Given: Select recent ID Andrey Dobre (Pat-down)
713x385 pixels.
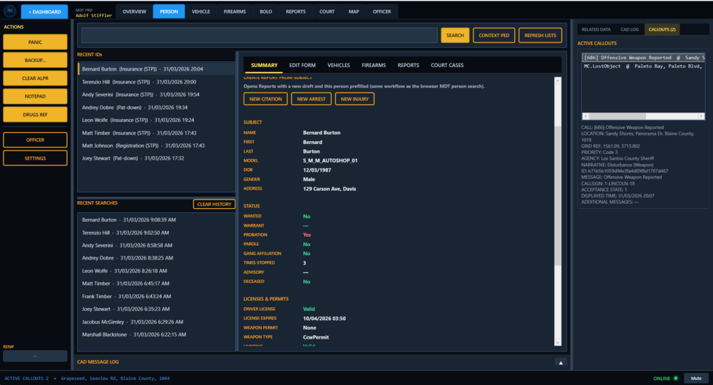Looking at the screenshot, I should (x=156, y=107).
